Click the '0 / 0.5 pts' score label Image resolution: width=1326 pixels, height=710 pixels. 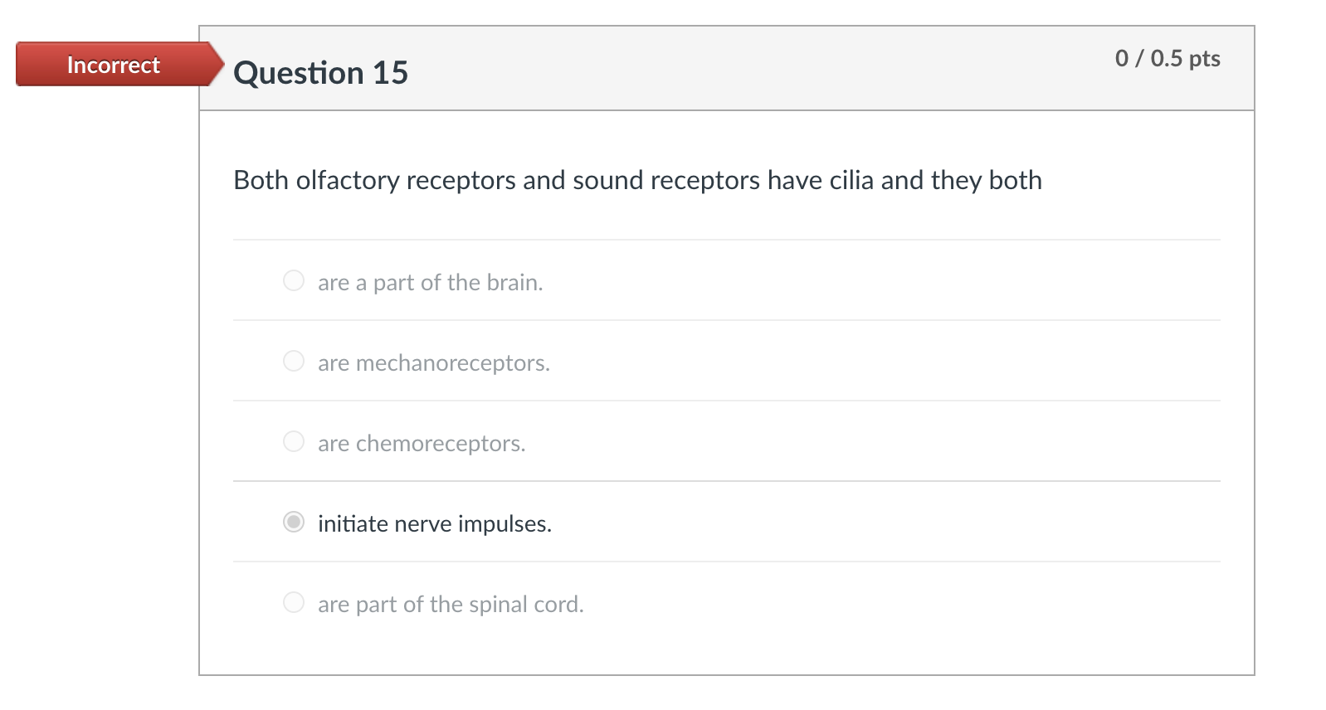pos(1167,58)
